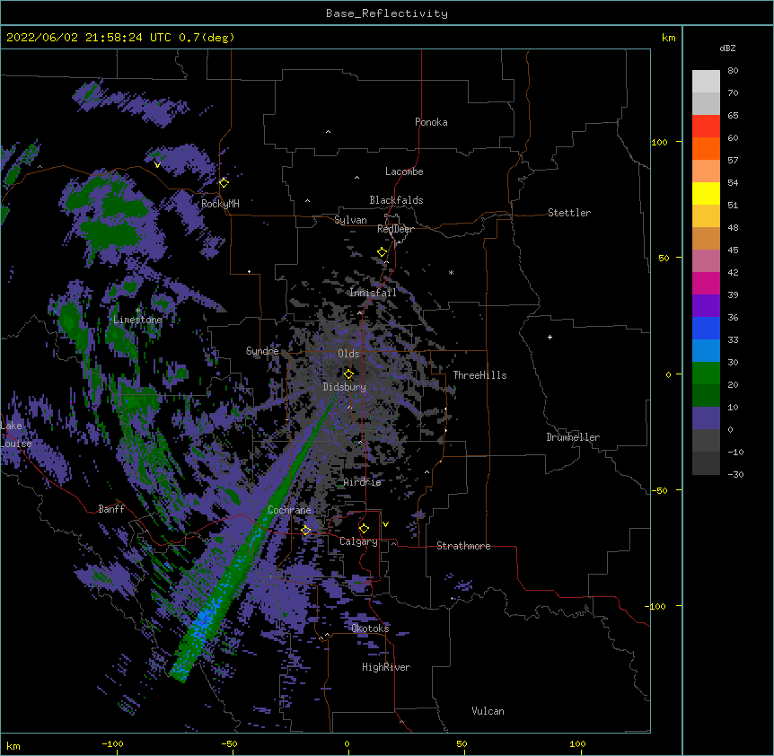Screen dimensions: 774x756
Task: Click the Drumheller town label
Action: (x=573, y=437)
